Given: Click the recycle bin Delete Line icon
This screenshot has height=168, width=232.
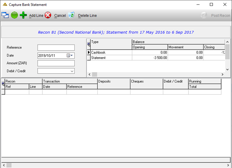Looking at the screenshot, I should tap(71, 15).
